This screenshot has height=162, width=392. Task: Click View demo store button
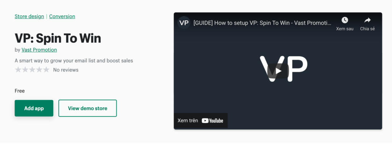coord(88,109)
